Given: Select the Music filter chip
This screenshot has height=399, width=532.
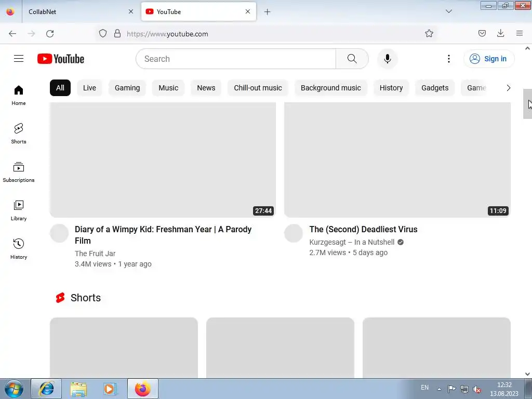Looking at the screenshot, I should click(168, 88).
